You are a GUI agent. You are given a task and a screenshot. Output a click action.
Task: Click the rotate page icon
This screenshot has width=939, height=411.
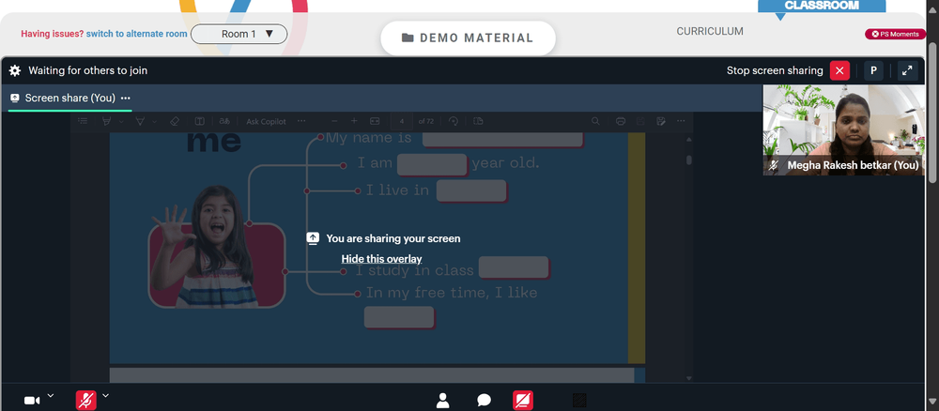pyautogui.click(x=454, y=121)
